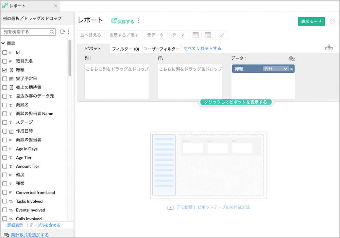
Task: Click the search magnifier icon
Action: (52, 32)
